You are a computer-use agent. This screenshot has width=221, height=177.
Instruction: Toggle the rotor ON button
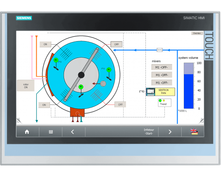click(26, 86)
